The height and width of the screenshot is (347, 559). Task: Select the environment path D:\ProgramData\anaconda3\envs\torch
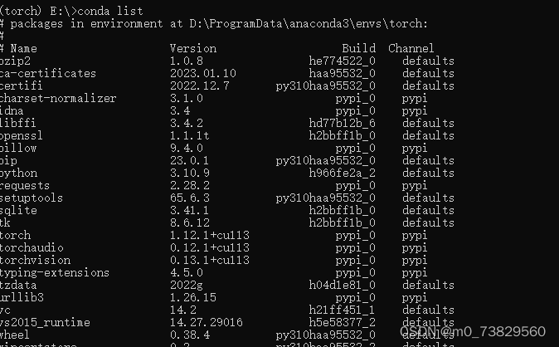click(307, 23)
